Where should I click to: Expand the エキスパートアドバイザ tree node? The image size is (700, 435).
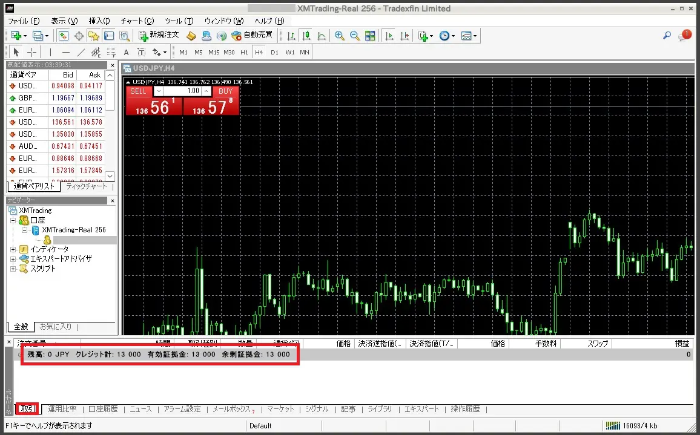13,259
